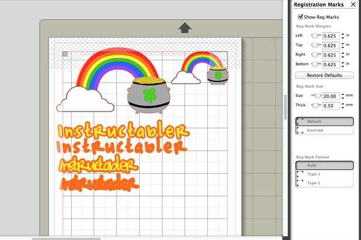Click the Right margin value field
Screen dimensions: 361x240
coord(331,55)
